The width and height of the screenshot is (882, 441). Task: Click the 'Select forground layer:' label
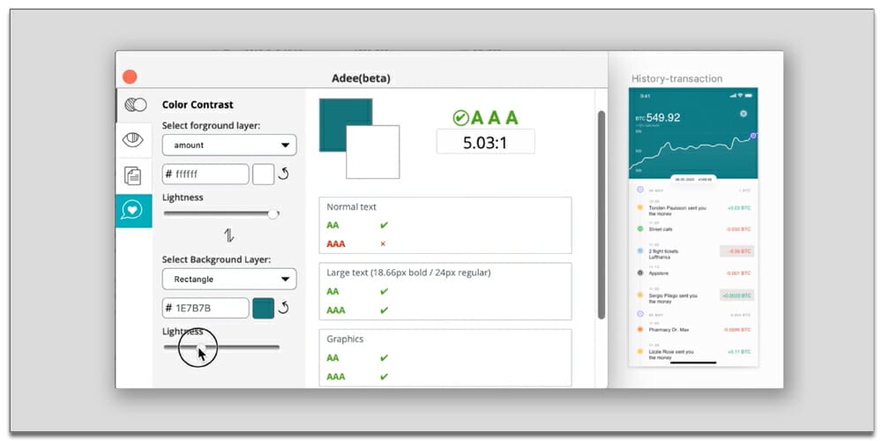click(x=211, y=126)
